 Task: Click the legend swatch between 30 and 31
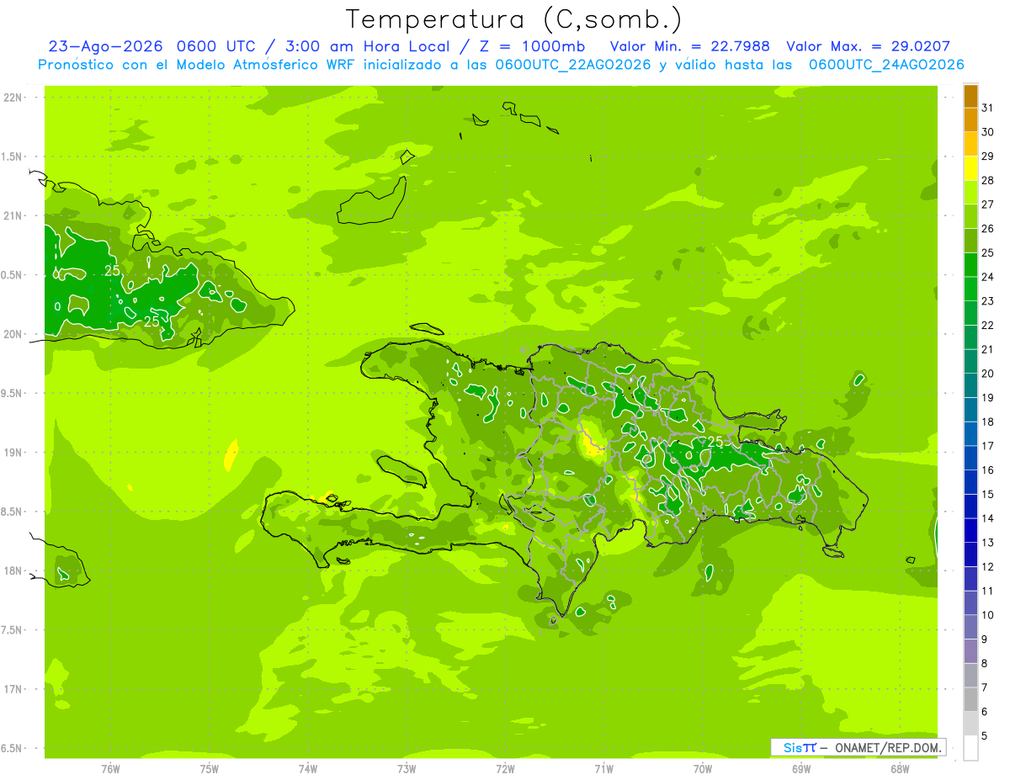970,119
